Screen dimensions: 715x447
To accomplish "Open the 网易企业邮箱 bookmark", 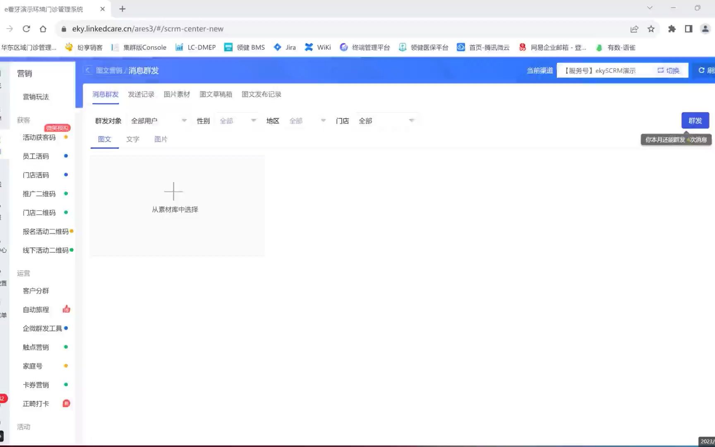I will (x=552, y=47).
